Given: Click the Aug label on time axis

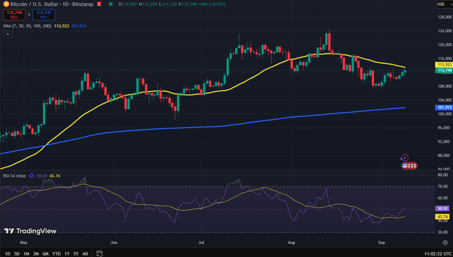Looking at the screenshot, I should click(x=292, y=242).
